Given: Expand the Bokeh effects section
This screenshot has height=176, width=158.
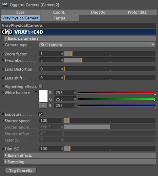Looking at the screenshot, I should tap(80, 155).
